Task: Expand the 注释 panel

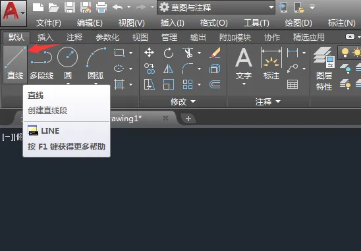Action: [268, 101]
